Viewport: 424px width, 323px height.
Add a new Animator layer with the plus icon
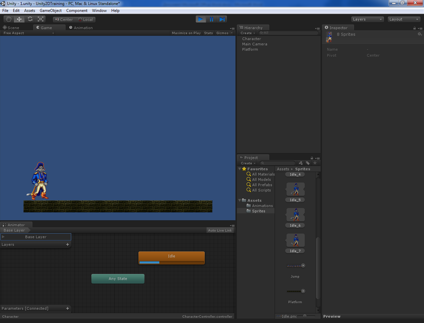point(68,244)
